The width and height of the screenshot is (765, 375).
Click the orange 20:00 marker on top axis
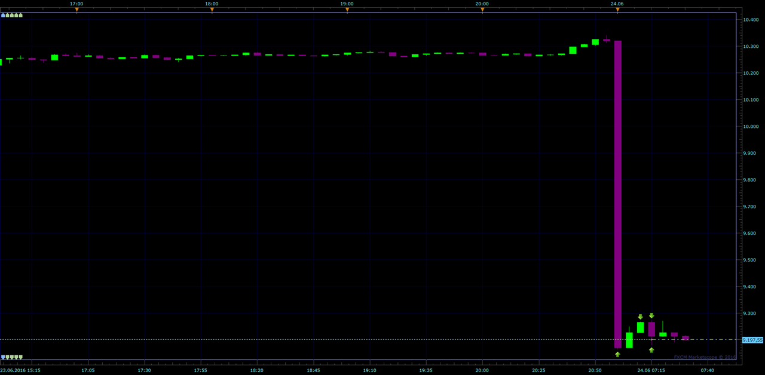click(482, 10)
